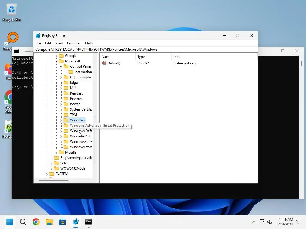Open the File menu in Registry Editor
306x229 pixels.
38,43
